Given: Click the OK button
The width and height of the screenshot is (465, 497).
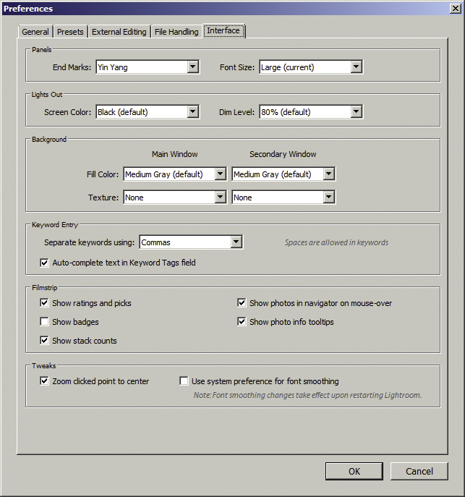Looking at the screenshot, I should click(x=354, y=472).
